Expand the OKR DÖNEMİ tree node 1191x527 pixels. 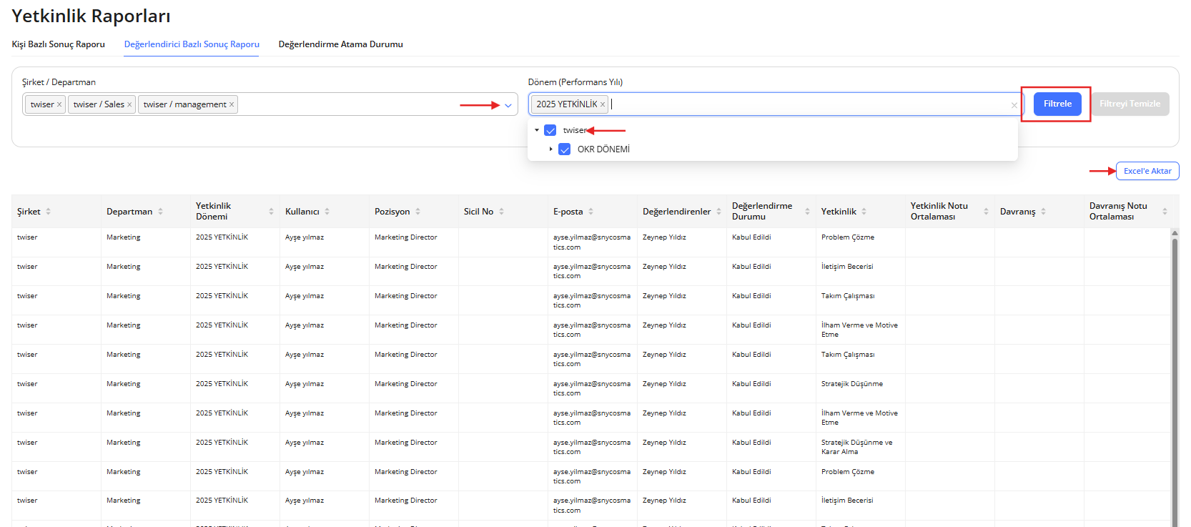[x=551, y=149]
